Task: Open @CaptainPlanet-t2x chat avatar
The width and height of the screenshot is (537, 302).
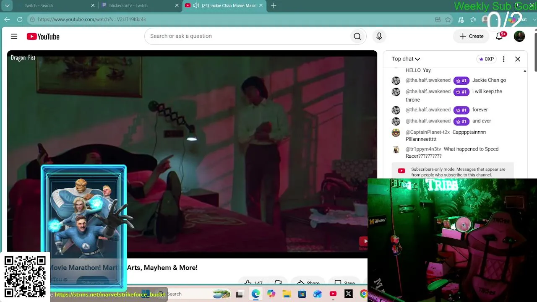Action: 396,133
